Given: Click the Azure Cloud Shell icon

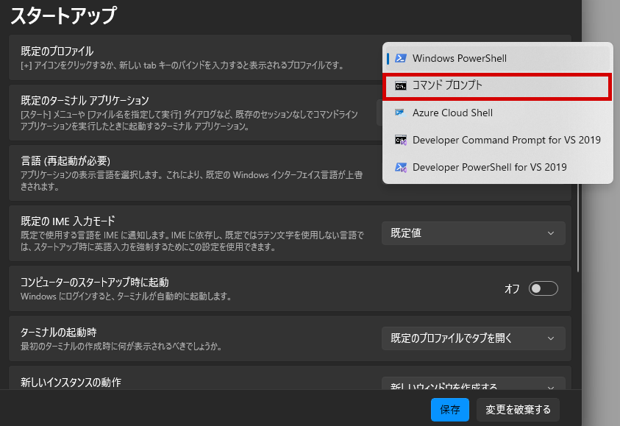Looking at the screenshot, I should (x=401, y=113).
